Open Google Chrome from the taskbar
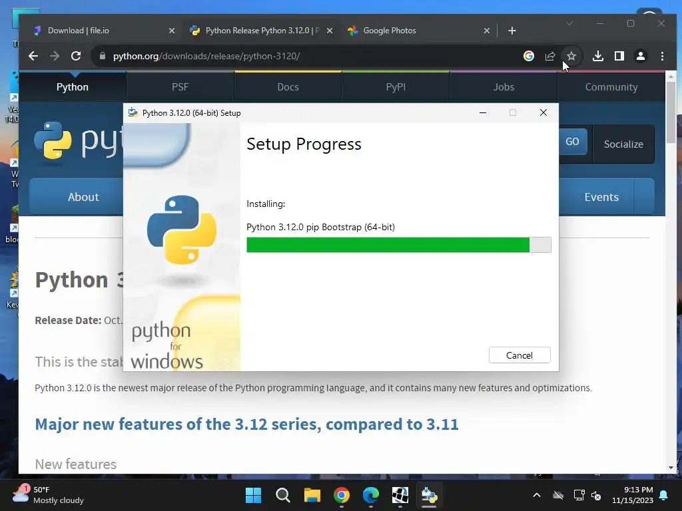 point(342,495)
